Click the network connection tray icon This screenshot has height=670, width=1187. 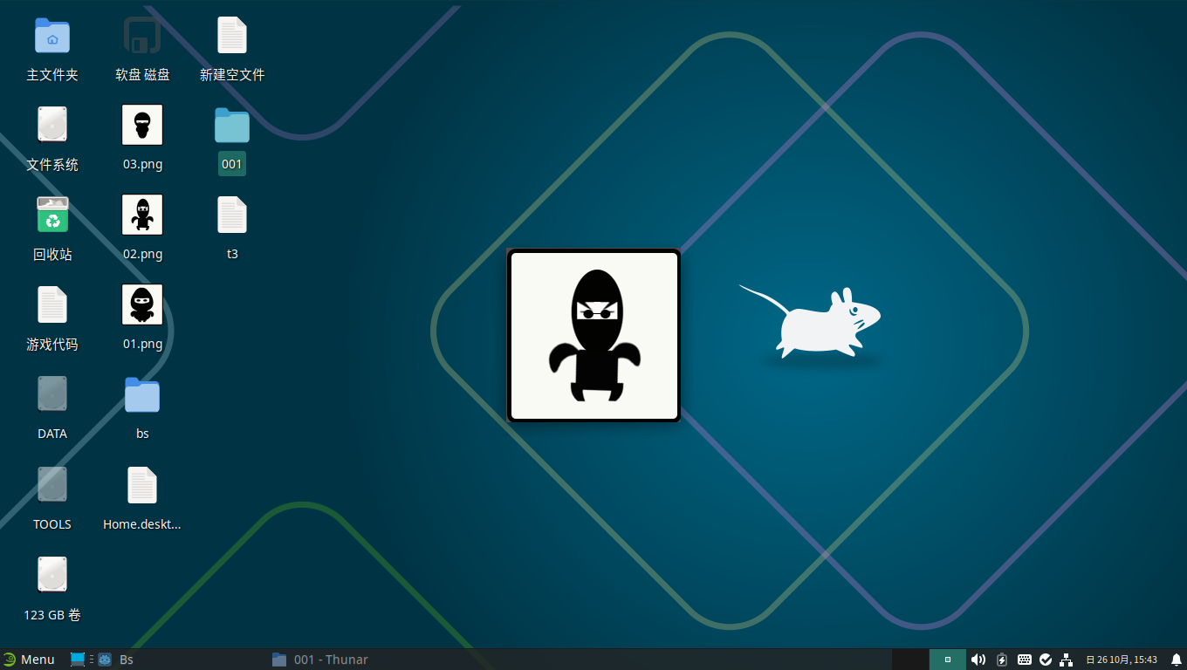(1066, 660)
